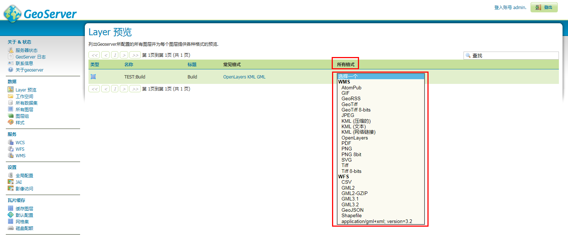
Task: Open WMS service settings link
Action: tap(20, 156)
